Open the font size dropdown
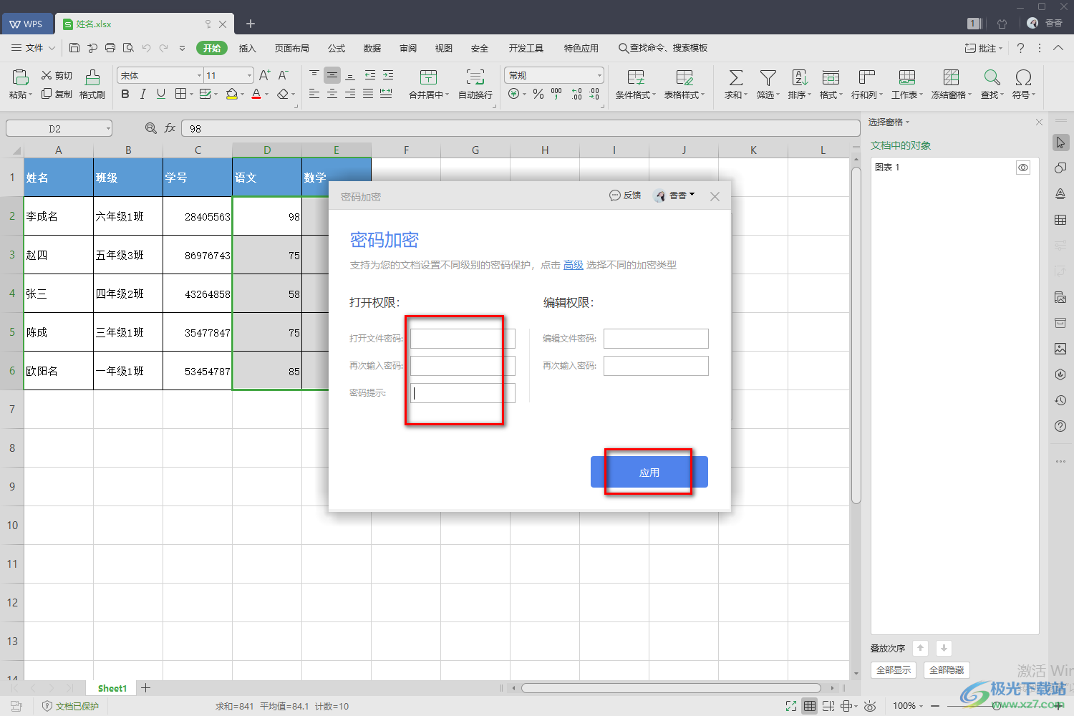 point(249,75)
